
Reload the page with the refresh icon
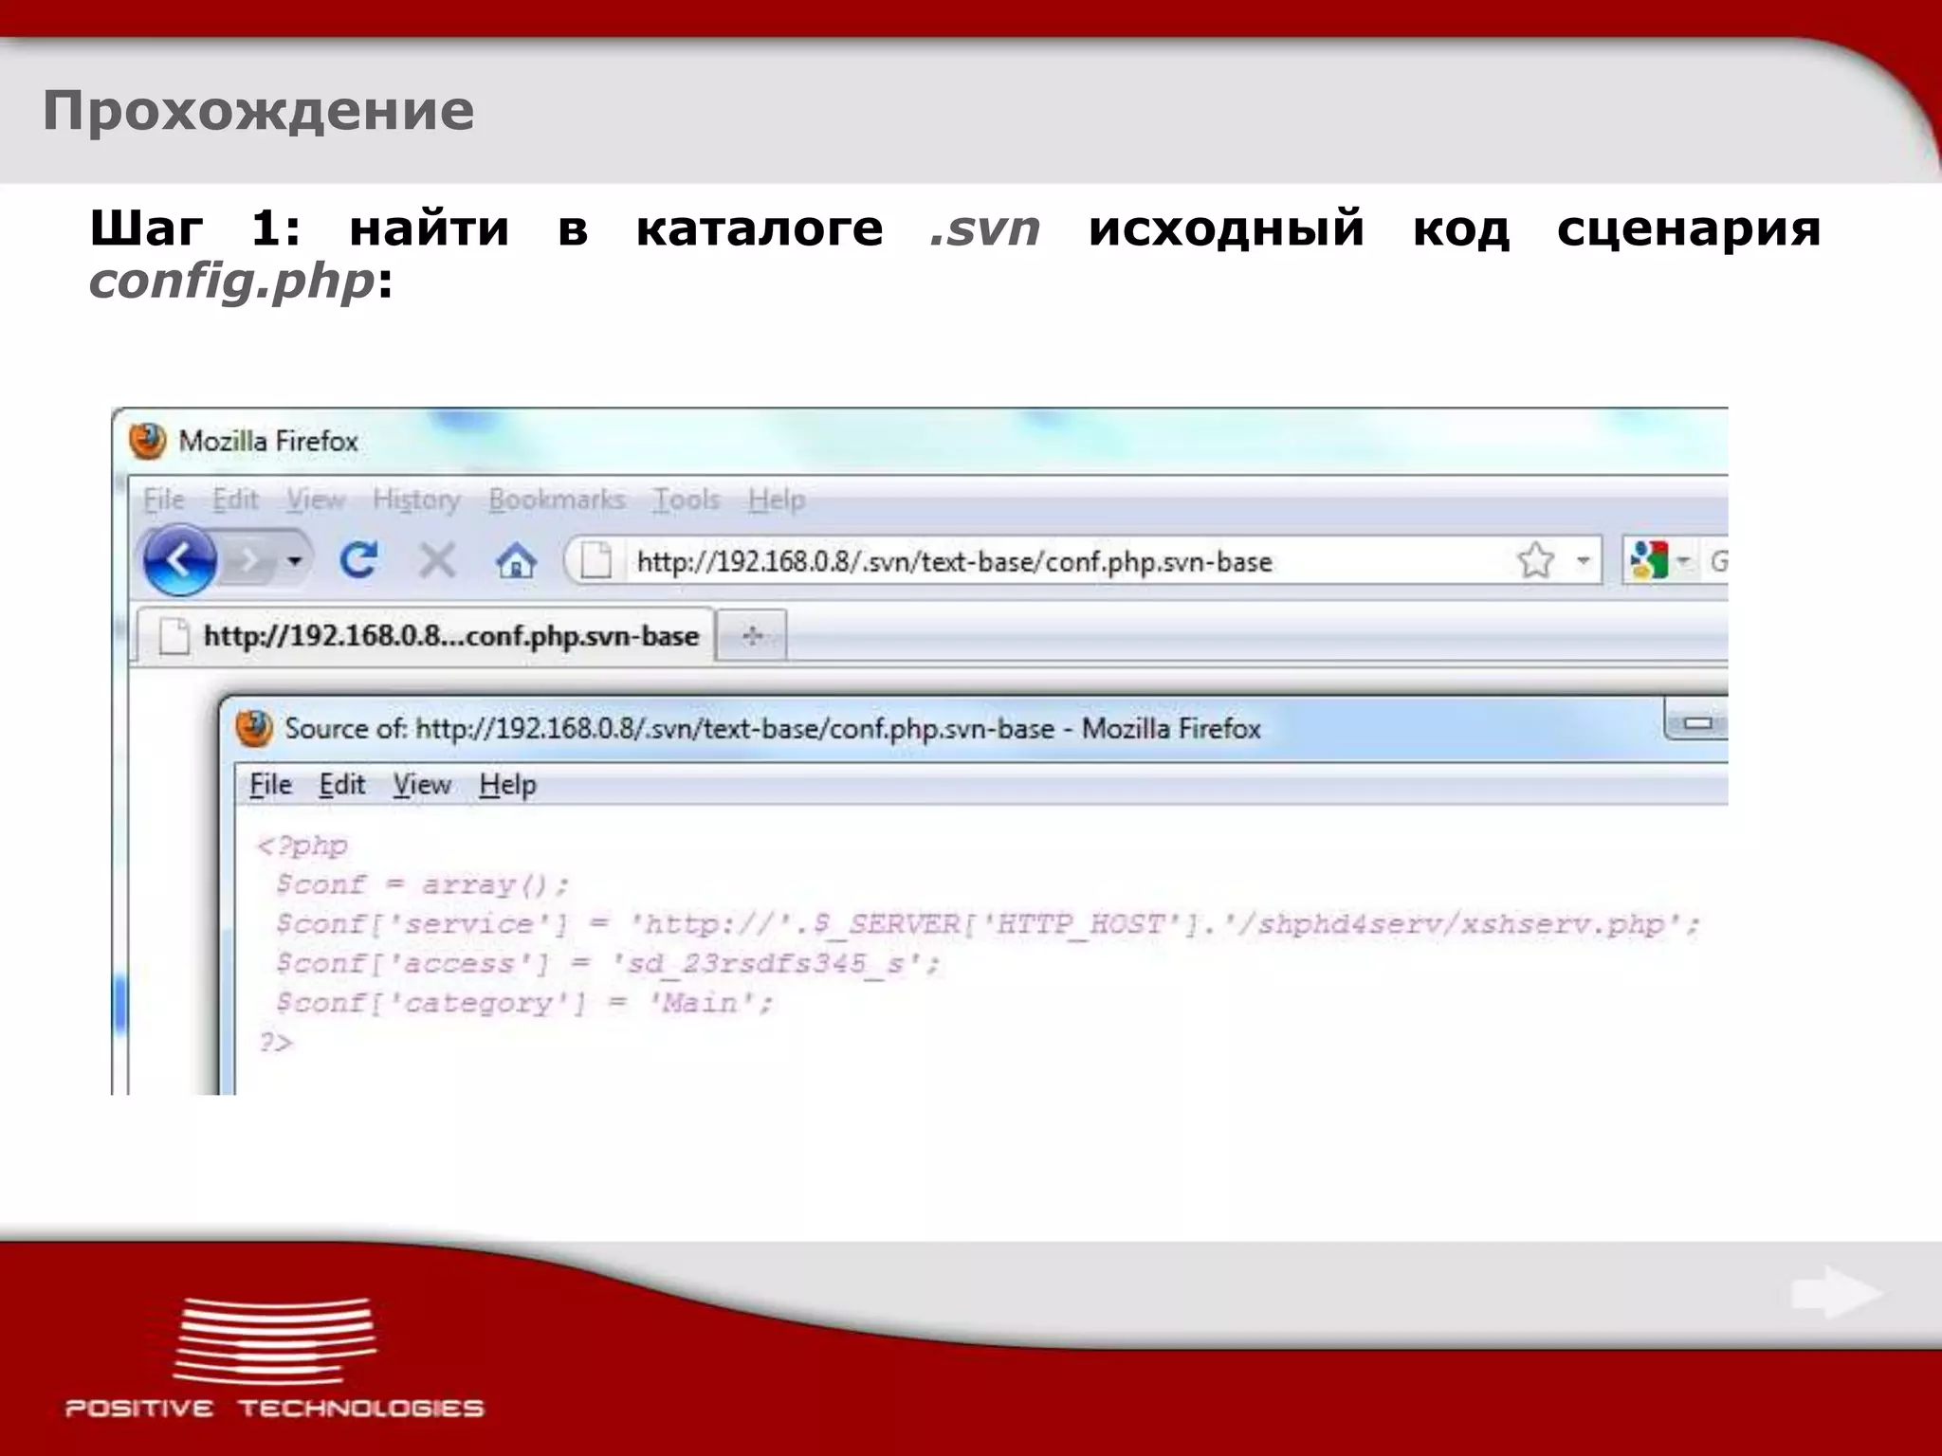(359, 560)
